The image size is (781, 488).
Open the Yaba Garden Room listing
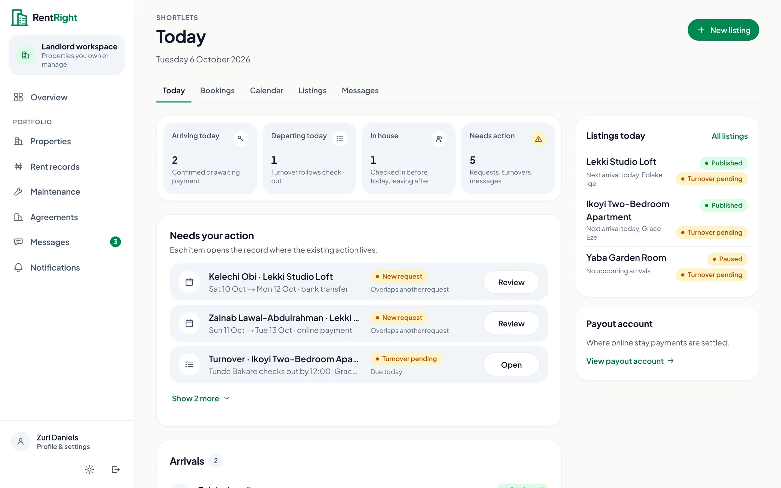[626, 258]
